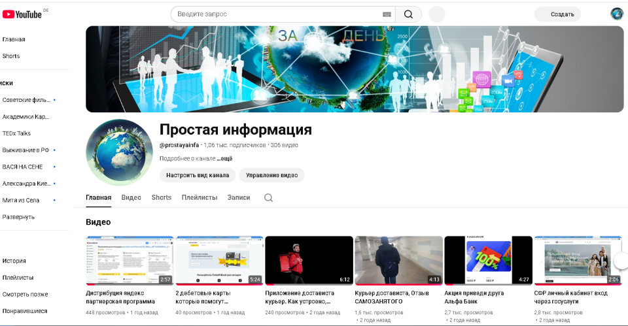The image size is (628, 326).
Task: Open 'Понравившиеся' in the sidebar
Action: pyautogui.click(x=25, y=311)
